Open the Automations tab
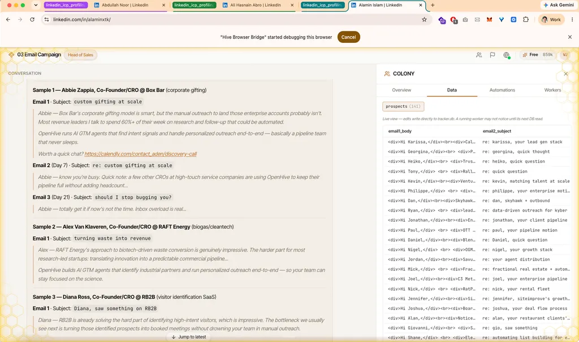This screenshot has height=342, width=579. click(x=502, y=90)
